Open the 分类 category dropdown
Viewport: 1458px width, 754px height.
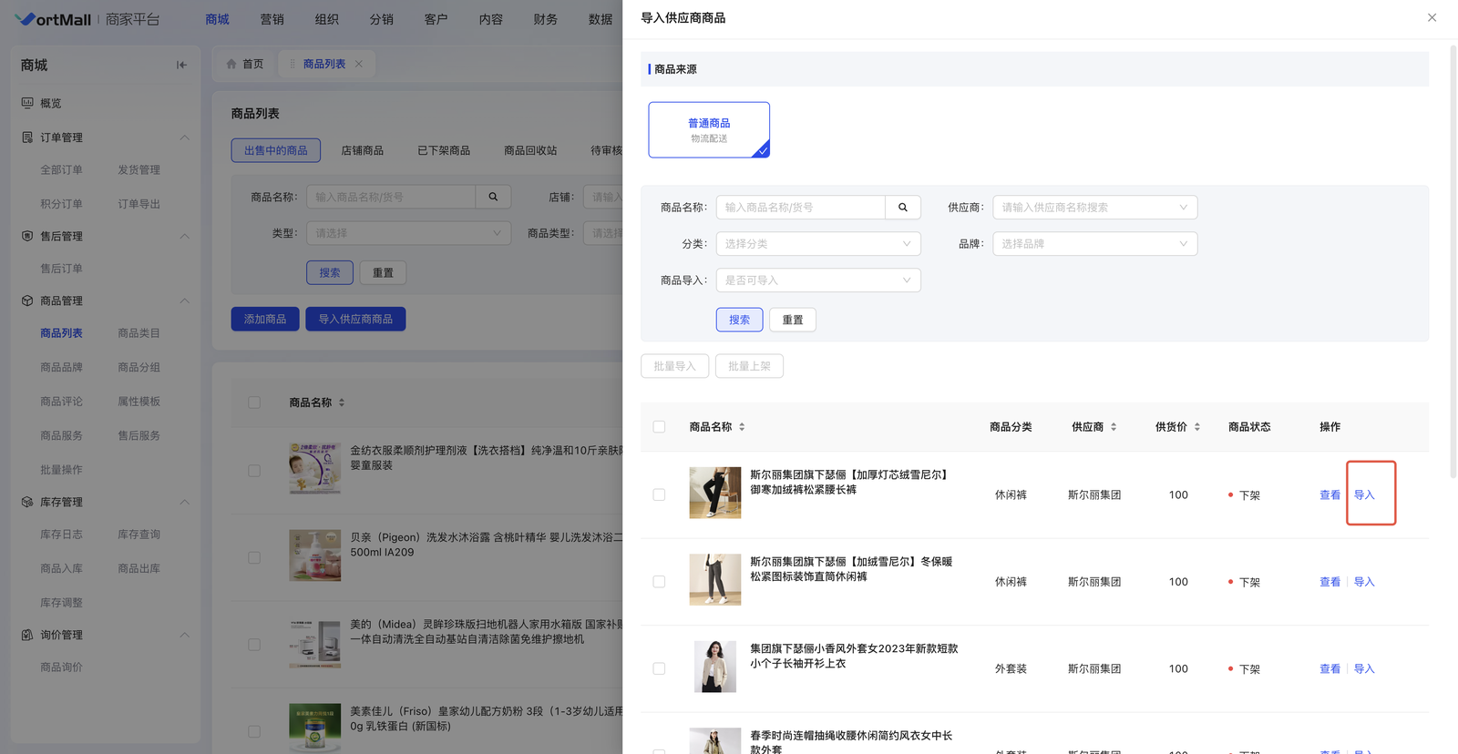click(817, 244)
